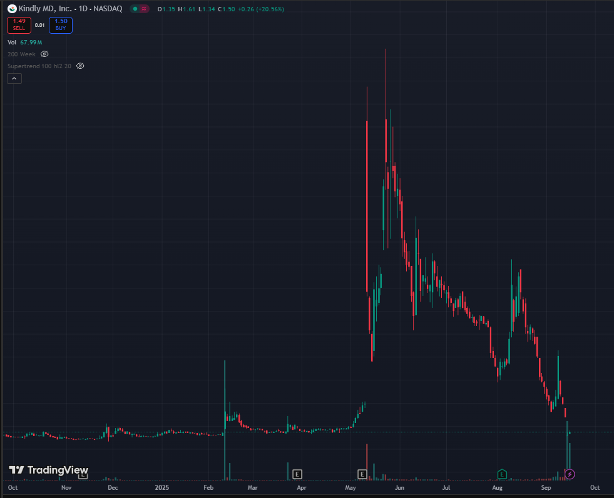Toggle visibility of the Supertrend indicator
The image size is (614, 498).
pyautogui.click(x=79, y=66)
